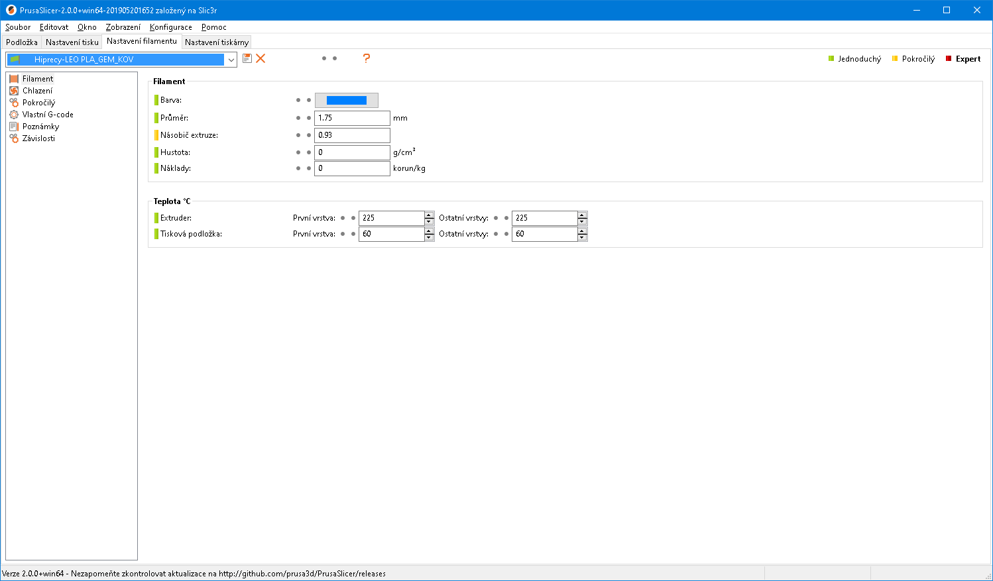Image resolution: width=993 pixels, height=581 pixels.
Task: Increase extruder první vrstva temperature with up arrow
Action: pos(429,215)
